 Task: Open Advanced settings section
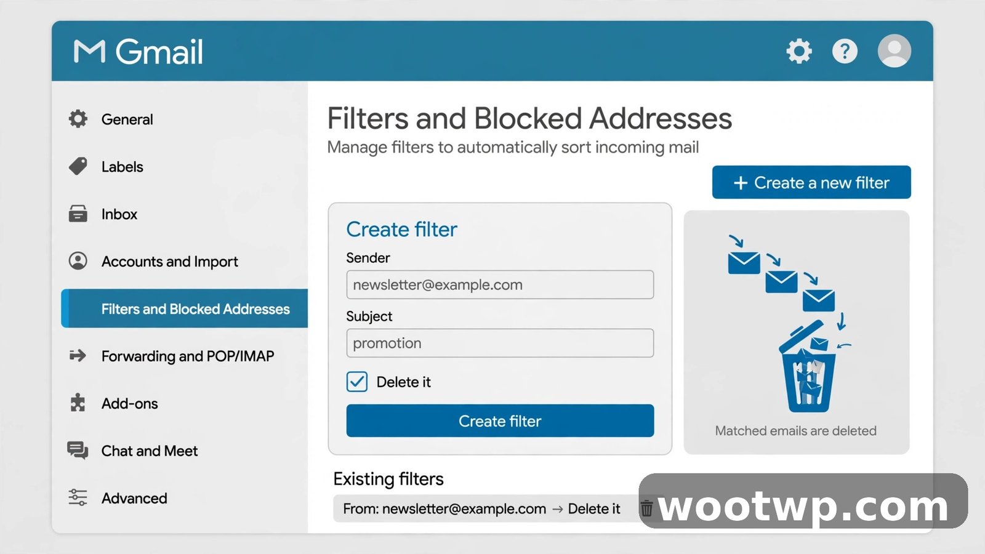pos(134,499)
